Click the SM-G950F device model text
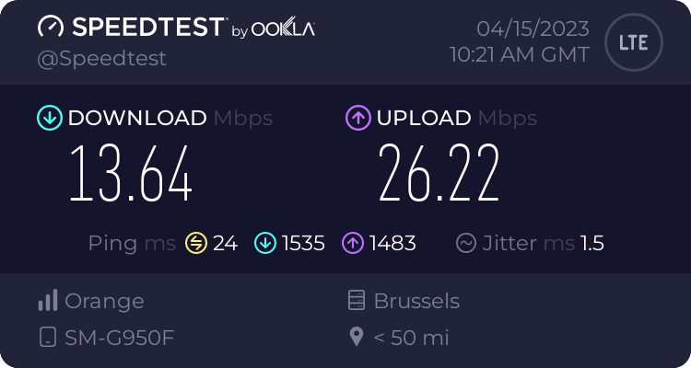Image resolution: width=691 pixels, height=368 pixels. pos(119,338)
